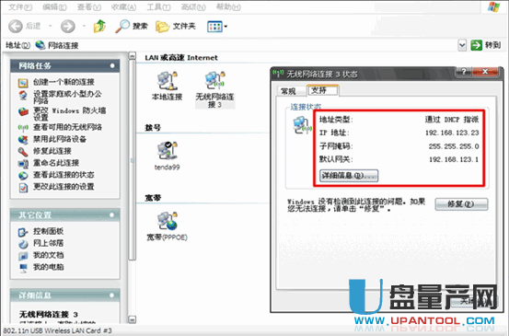Open 控制面板 from other places

[48, 231]
